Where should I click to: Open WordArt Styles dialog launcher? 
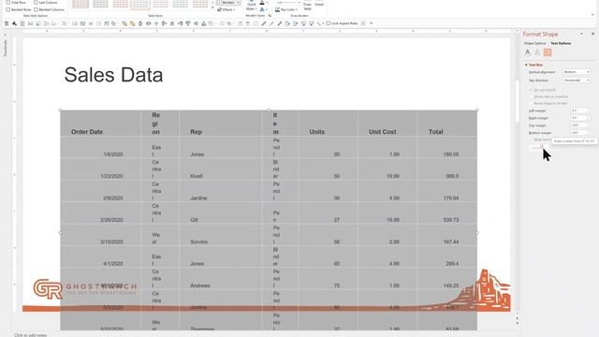click(270, 16)
